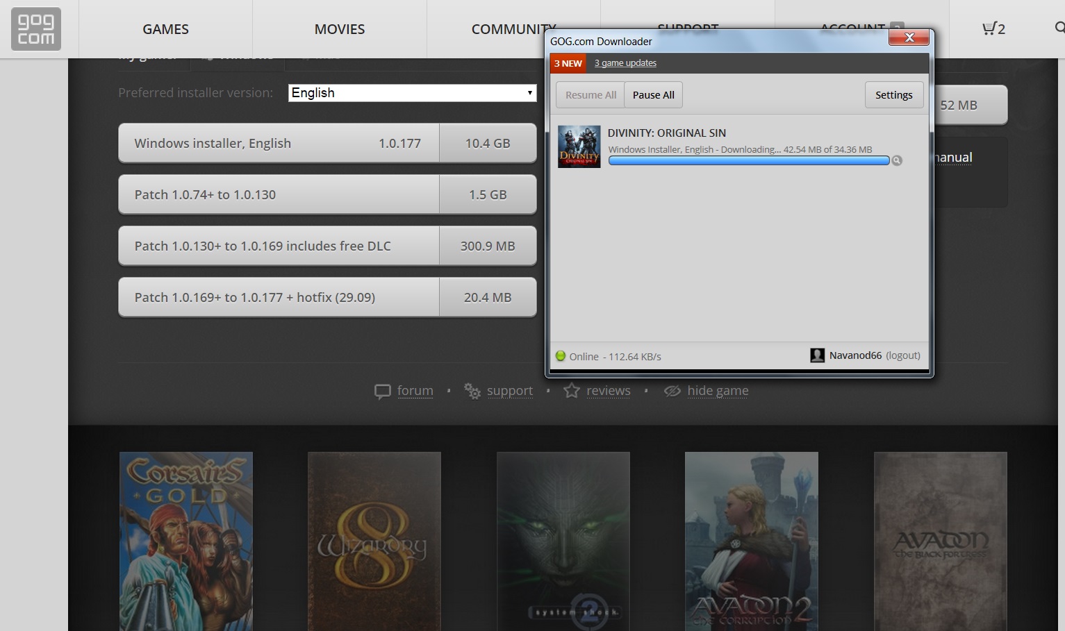Click the Online - 112.64 KB/s status text
Screen dimensions: 1065x631
click(x=616, y=357)
